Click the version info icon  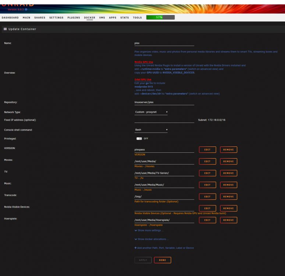coord(26,10)
